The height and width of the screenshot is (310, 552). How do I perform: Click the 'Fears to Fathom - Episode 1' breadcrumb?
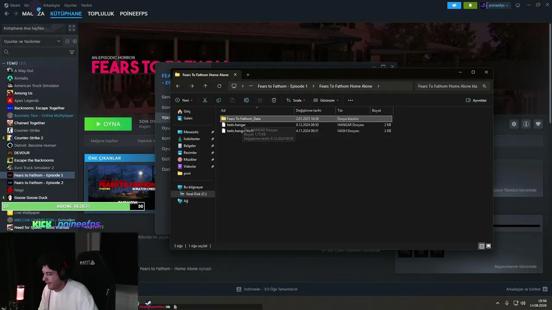click(x=282, y=86)
